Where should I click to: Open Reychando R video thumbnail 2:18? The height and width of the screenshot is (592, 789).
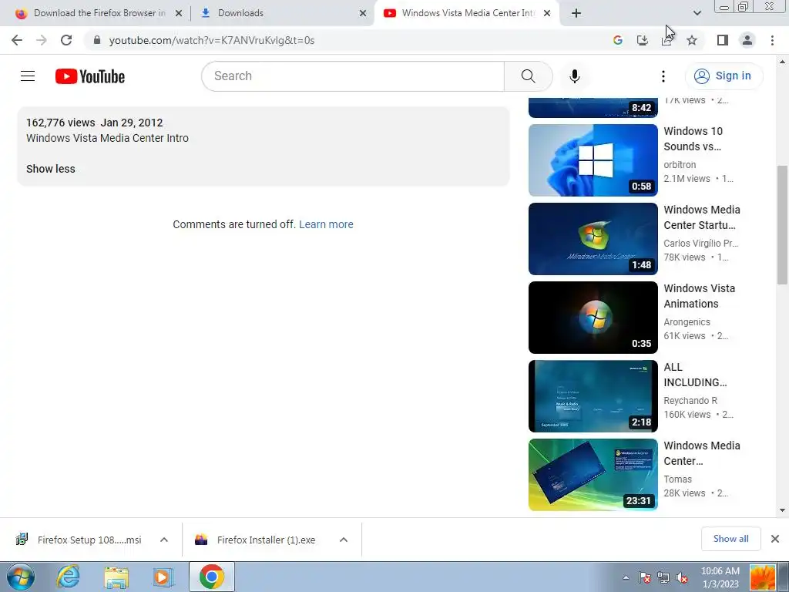click(x=593, y=395)
